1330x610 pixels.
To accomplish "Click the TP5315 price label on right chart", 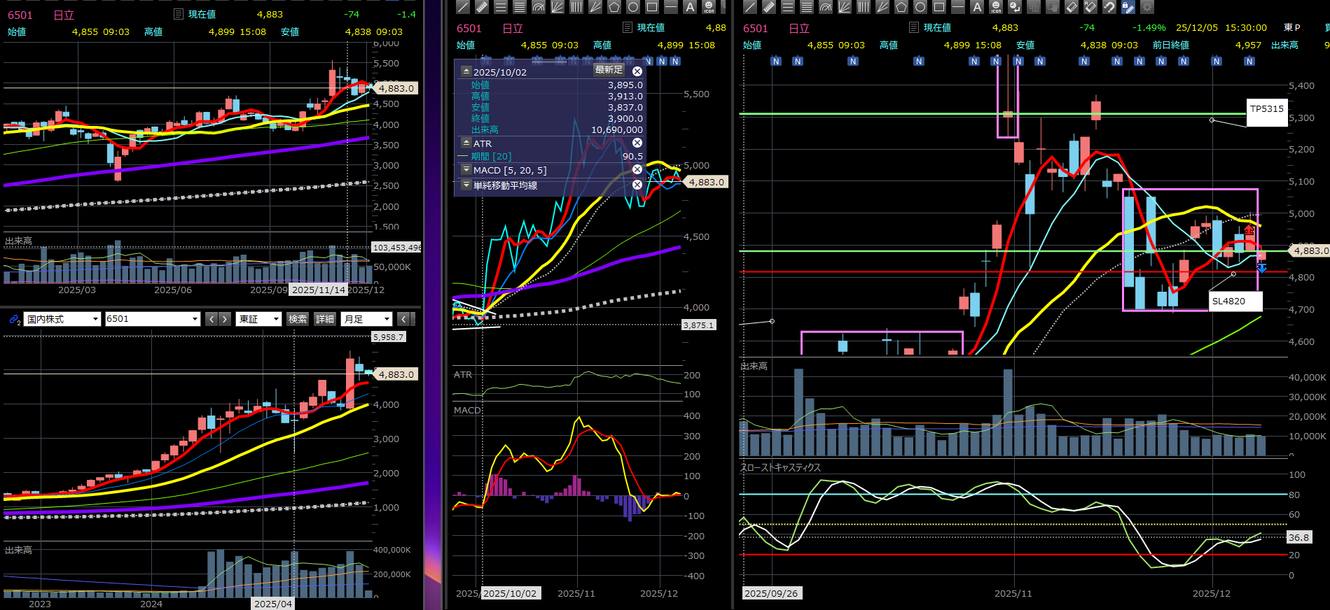I will tap(1266, 109).
